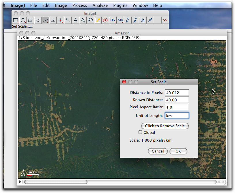Choose the Polygon selection tool

point(31,20)
